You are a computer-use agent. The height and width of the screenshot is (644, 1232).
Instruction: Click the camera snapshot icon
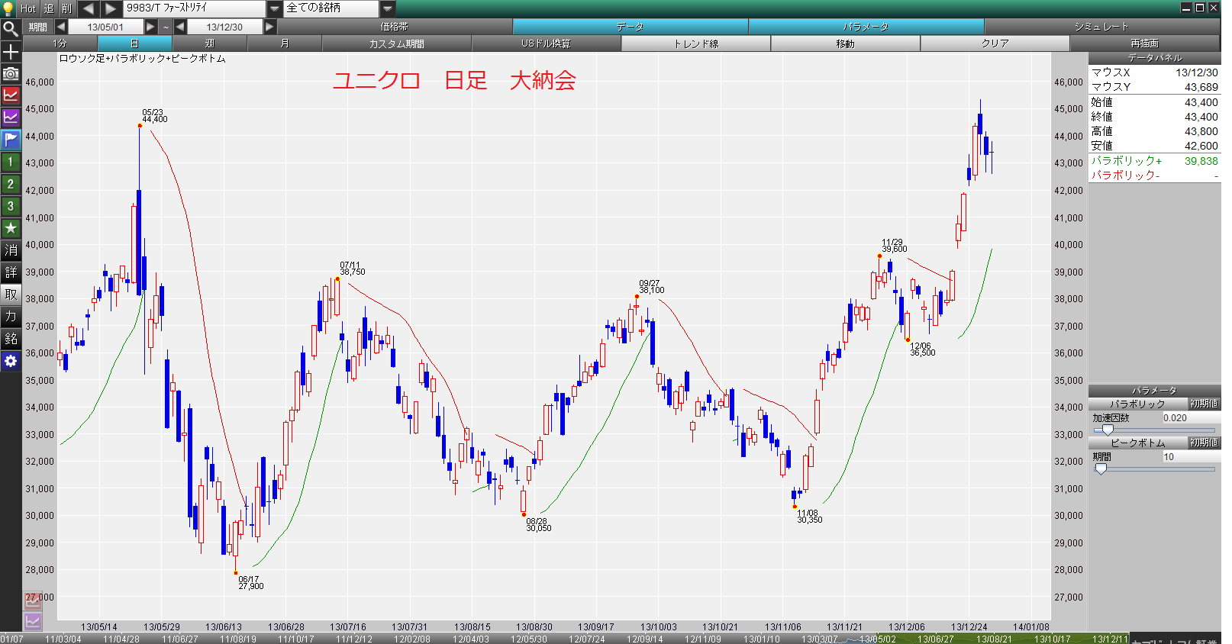click(x=11, y=74)
